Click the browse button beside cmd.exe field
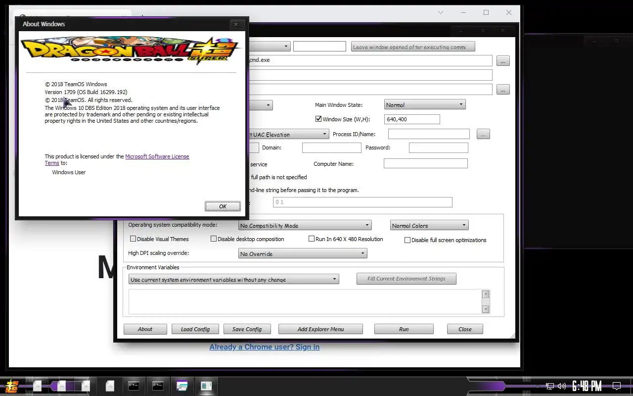The width and height of the screenshot is (633, 396). [503, 61]
